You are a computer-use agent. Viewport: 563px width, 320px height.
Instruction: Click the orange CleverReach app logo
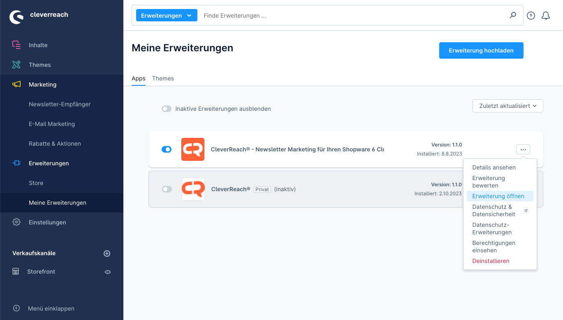tap(193, 149)
